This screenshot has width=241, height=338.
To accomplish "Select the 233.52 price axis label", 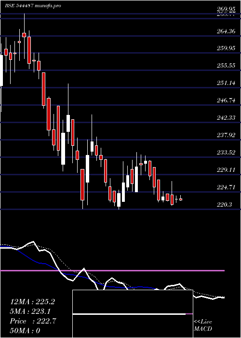I will [226, 153].
